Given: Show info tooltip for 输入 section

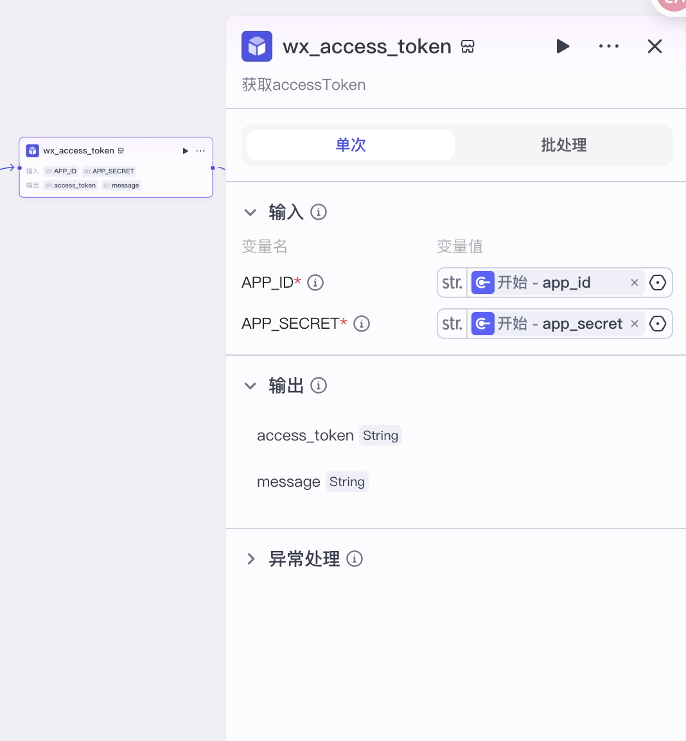Looking at the screenshot, I should pyautogui.click(x=319, y=212).
